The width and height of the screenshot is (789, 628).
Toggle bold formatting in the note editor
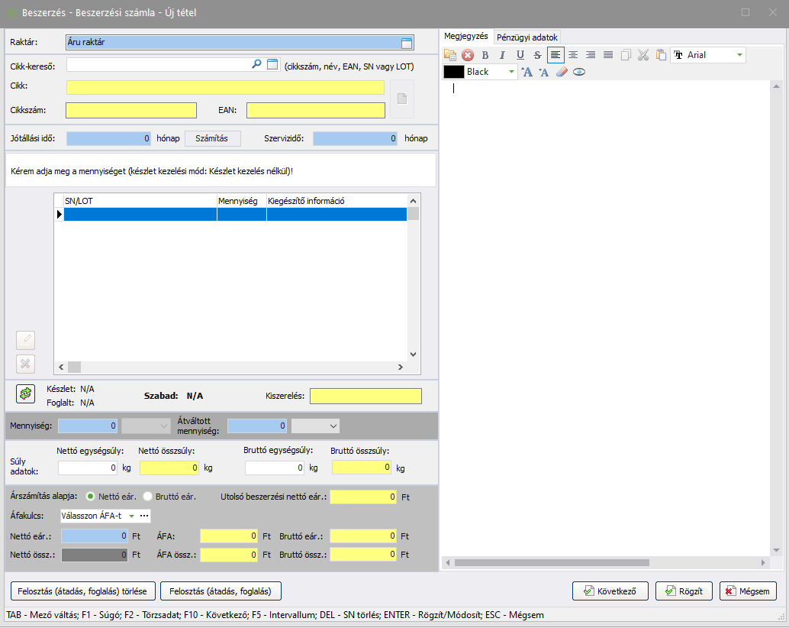[485, 55]
